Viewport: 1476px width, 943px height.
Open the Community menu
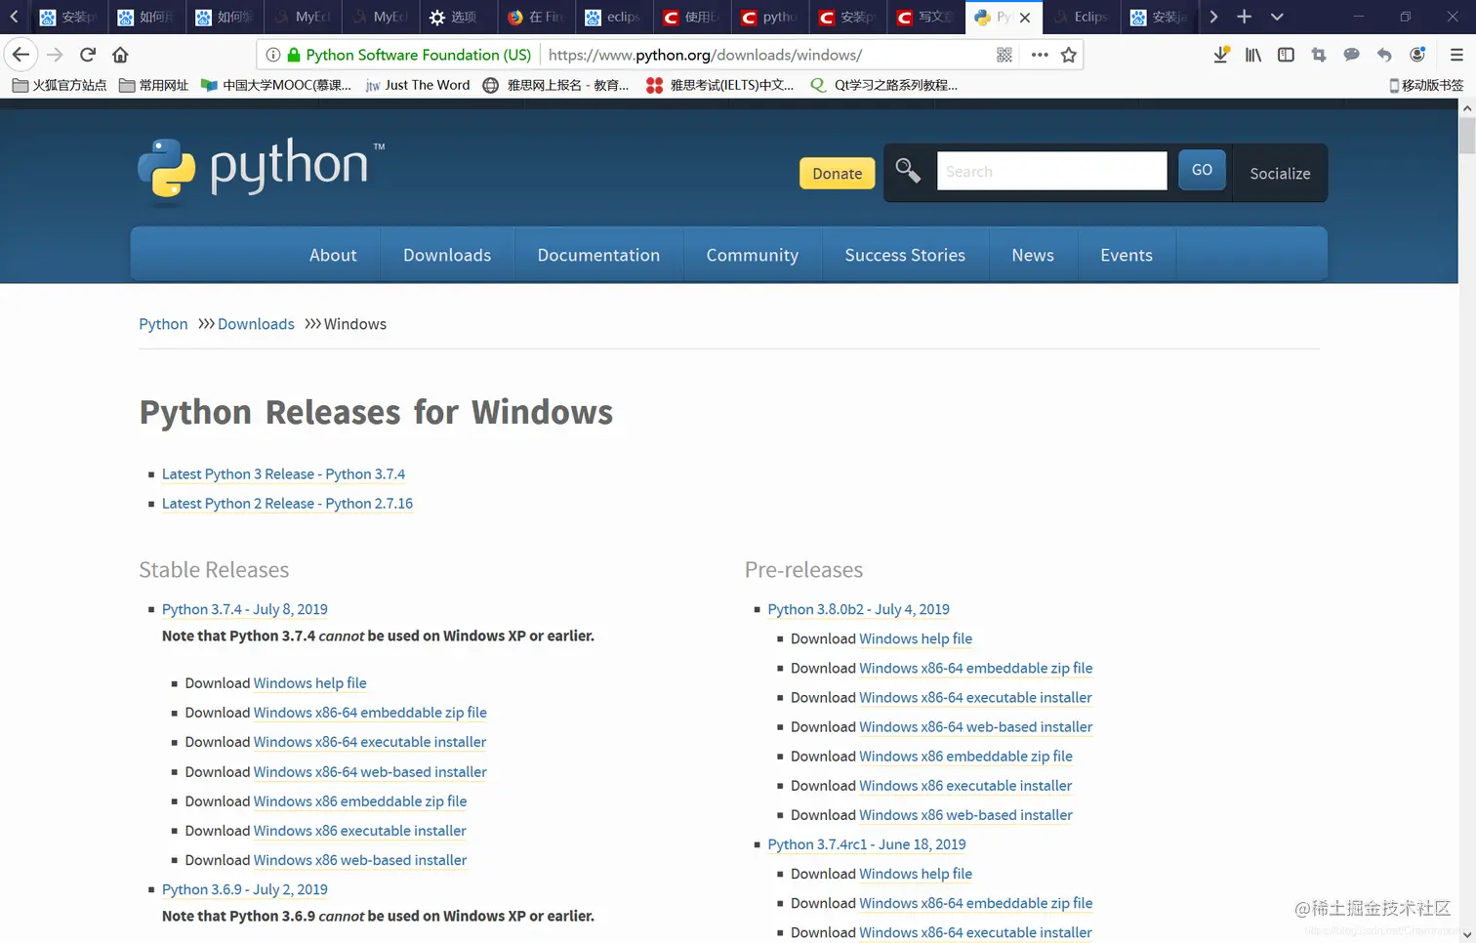click(x=753, y=255)
